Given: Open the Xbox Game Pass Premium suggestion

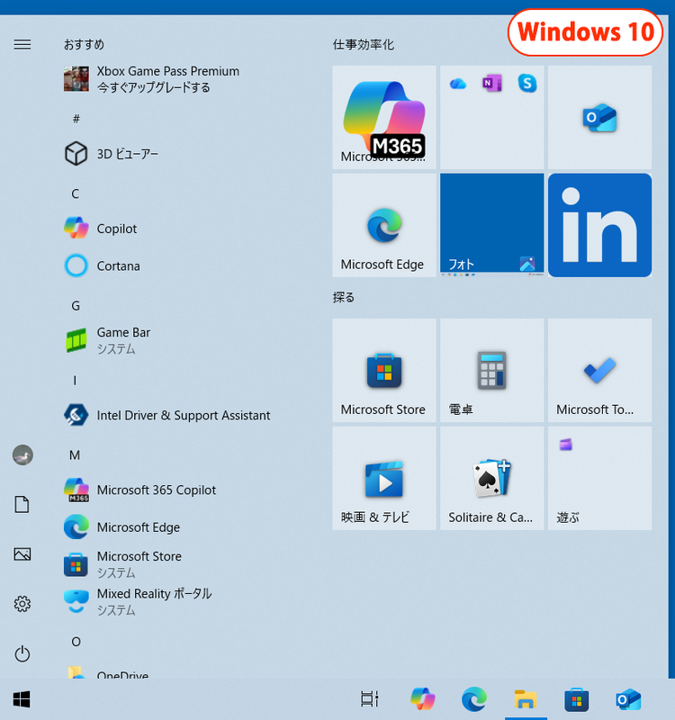Looking at the screenshot, I should (x=151, y=79).
